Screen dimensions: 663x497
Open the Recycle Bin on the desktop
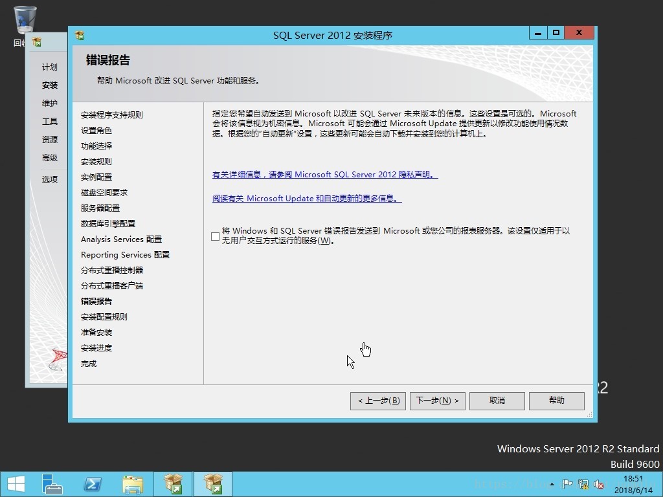point(25,21)
